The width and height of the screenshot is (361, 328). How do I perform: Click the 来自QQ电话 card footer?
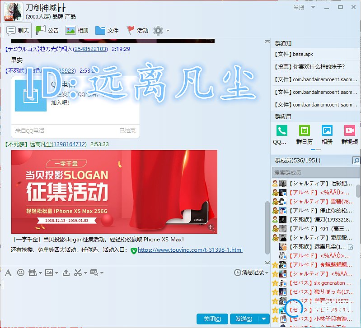[75, 131]
